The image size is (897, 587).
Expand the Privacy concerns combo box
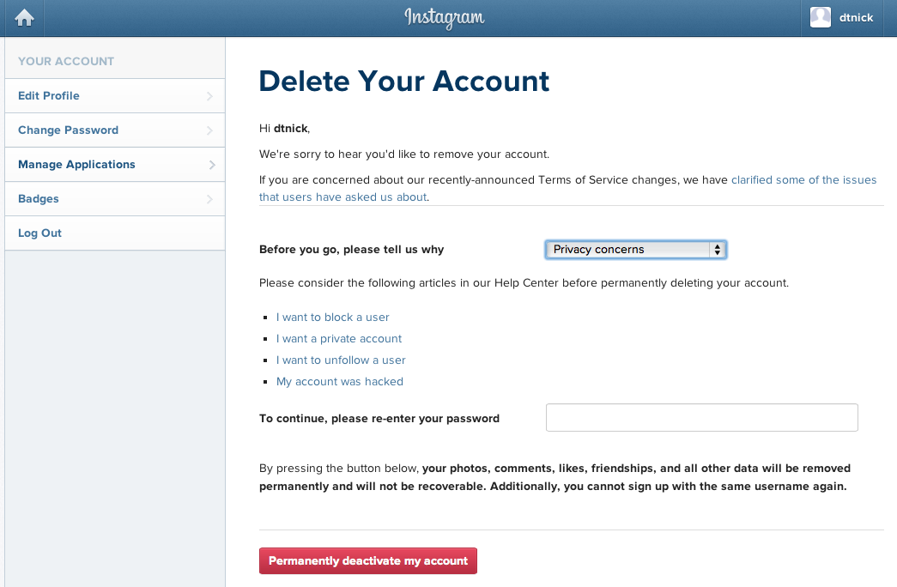coord(635,249)
